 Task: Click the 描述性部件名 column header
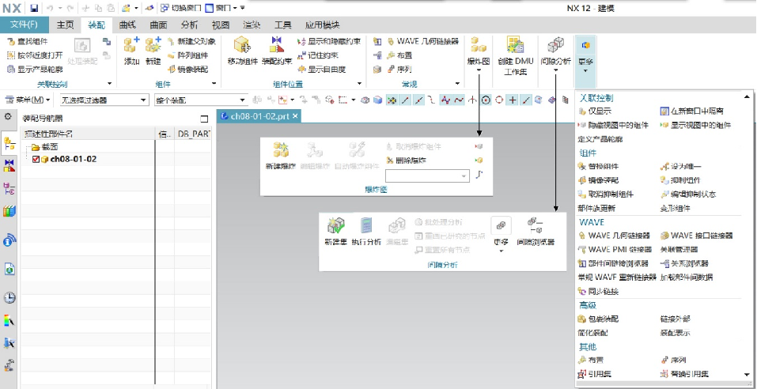pos(48,134)
